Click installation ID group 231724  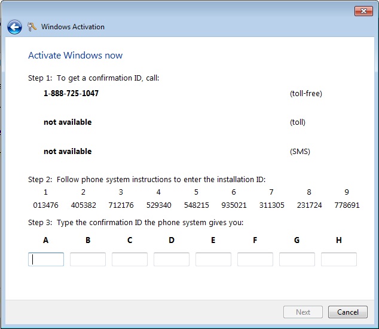tap(309, 205)
